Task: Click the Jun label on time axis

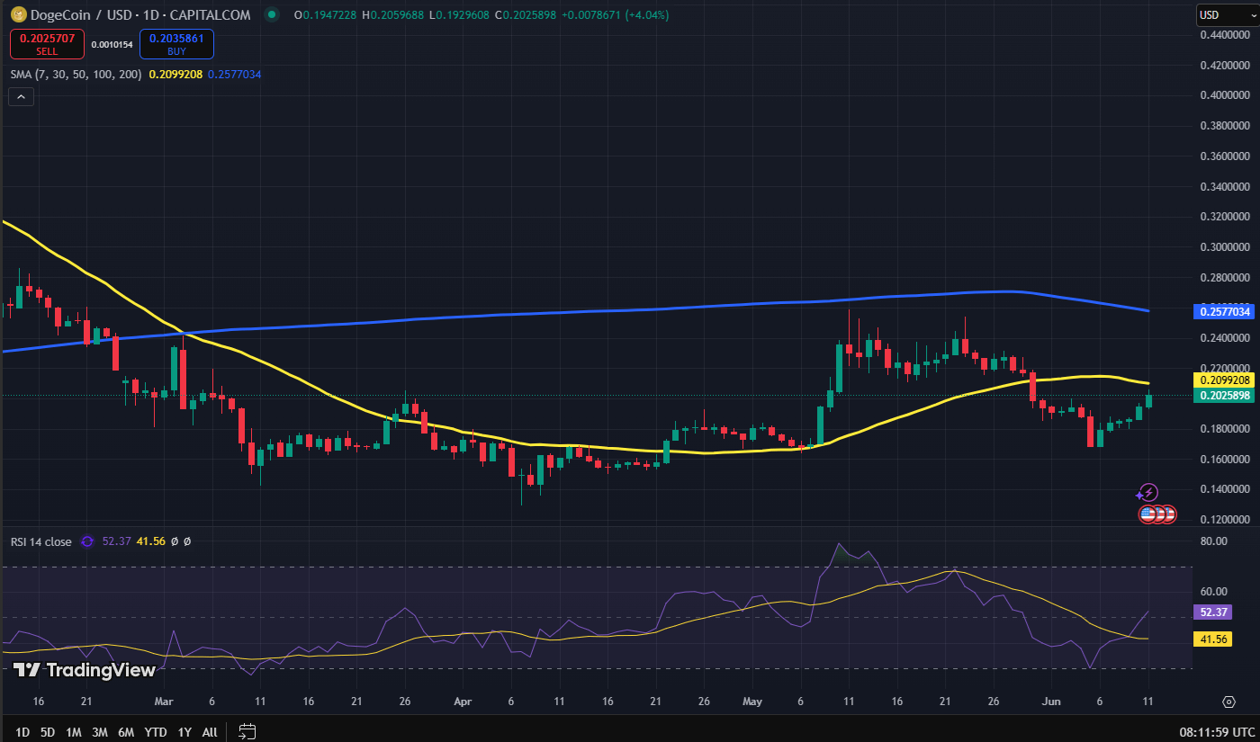Action: [1050, 702]
